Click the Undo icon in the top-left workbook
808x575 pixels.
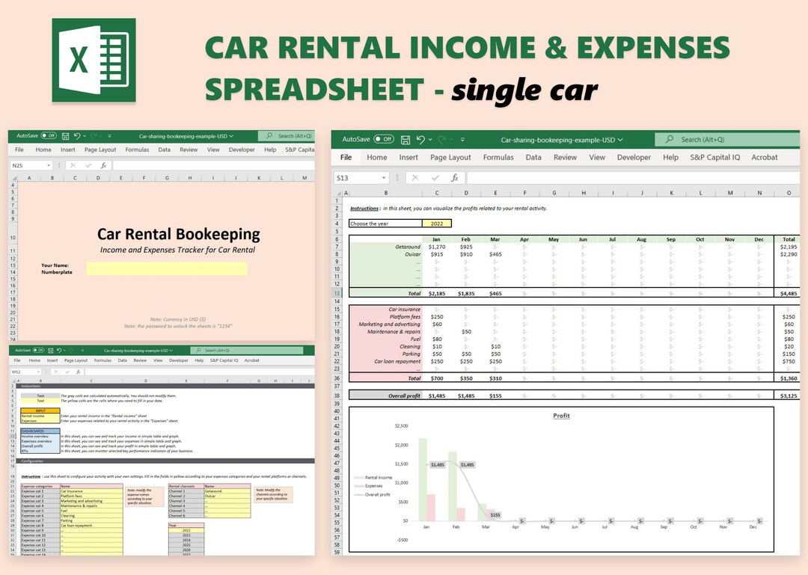(x=78, y=135)
